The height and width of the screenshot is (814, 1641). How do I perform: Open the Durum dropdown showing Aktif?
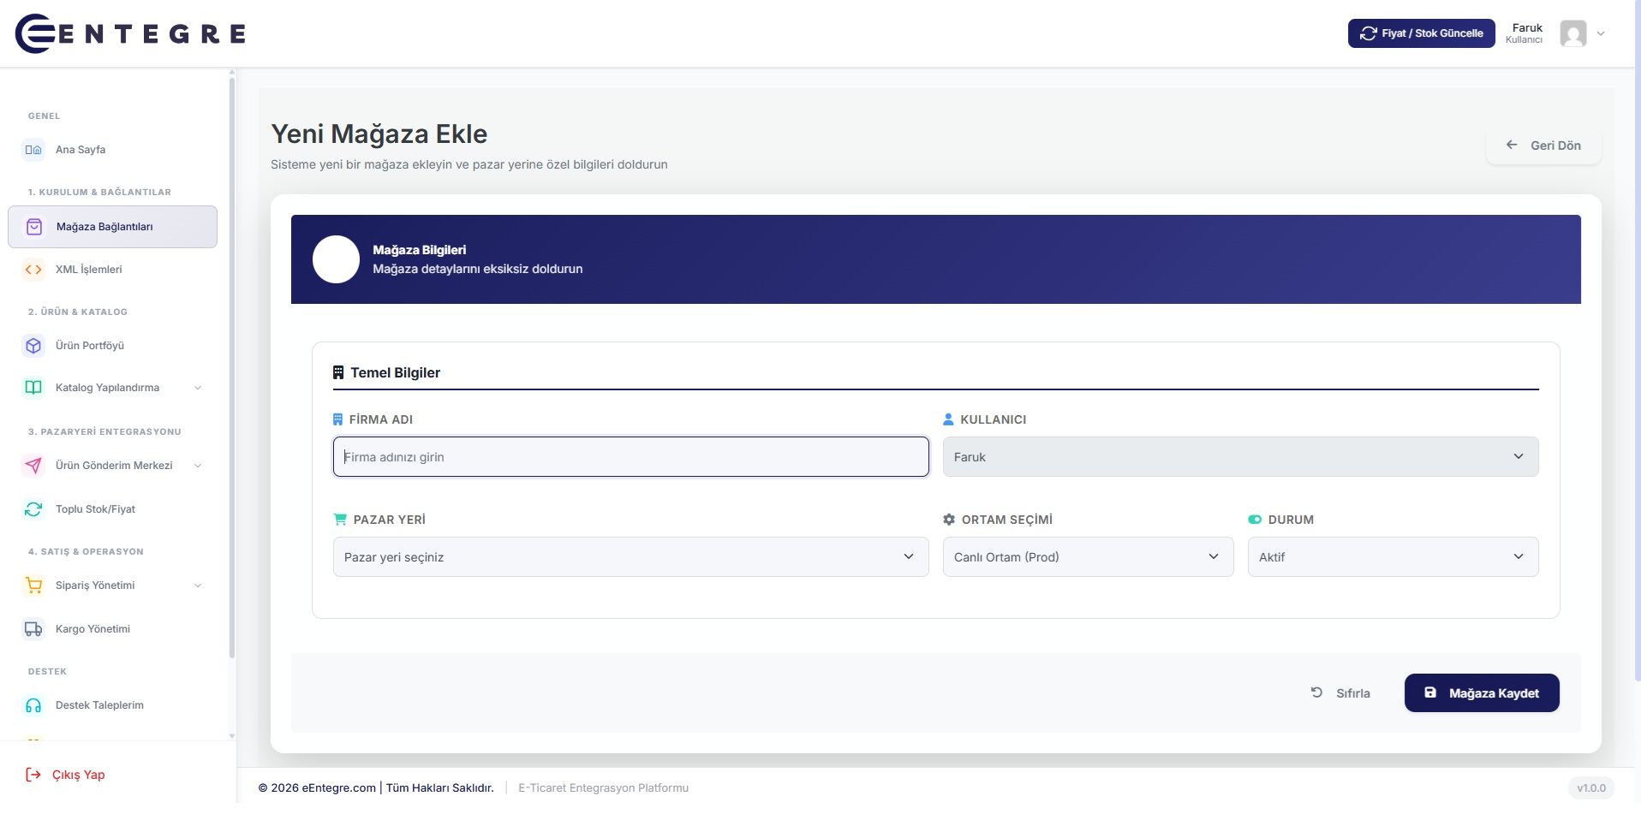pyautogui.click(x=1393, y=557)
